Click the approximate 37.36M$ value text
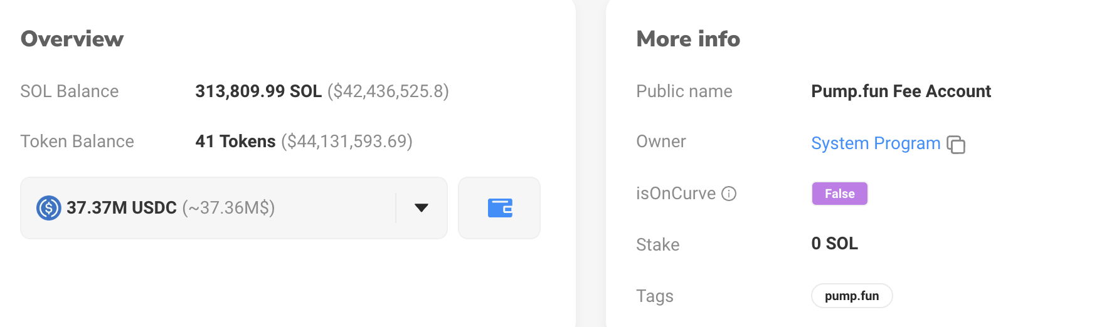The width and height of the screenshot is (1119, 327). (x=228, y=208)
